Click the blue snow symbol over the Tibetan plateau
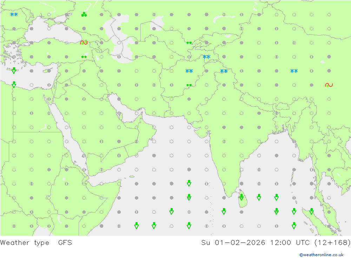 (x=294, y=71)
